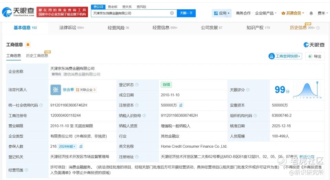Viewport: 330px width, 180px height.
Task: Select the 历史工商信息 sub-tab
Action: click(x=37, y=56)
